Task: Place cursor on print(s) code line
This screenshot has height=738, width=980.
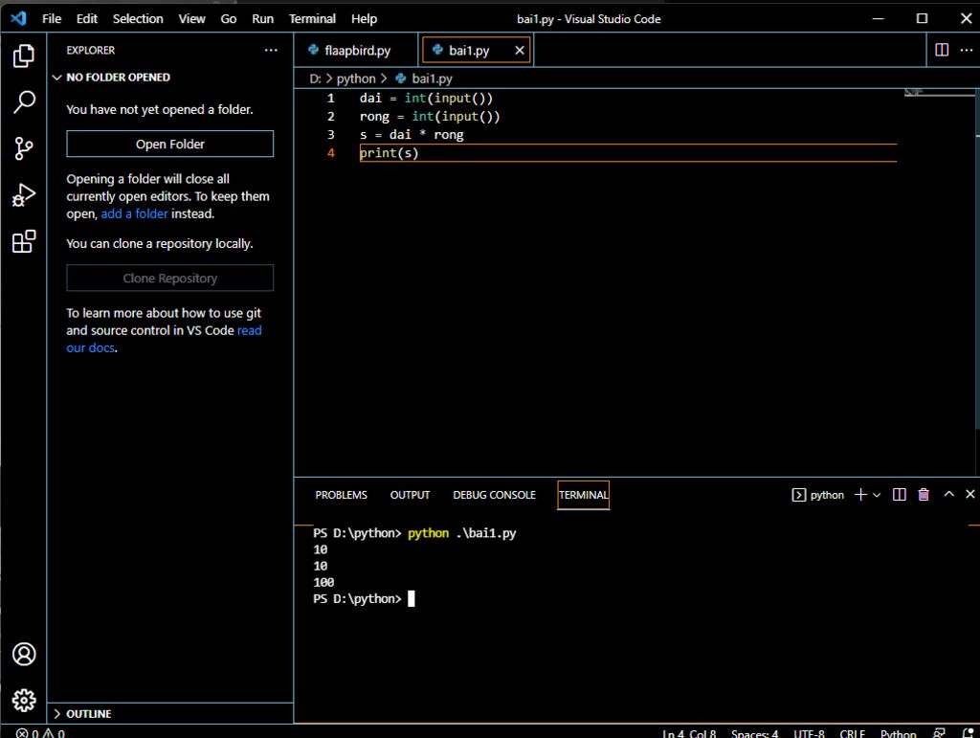Action: pos(628,153)
